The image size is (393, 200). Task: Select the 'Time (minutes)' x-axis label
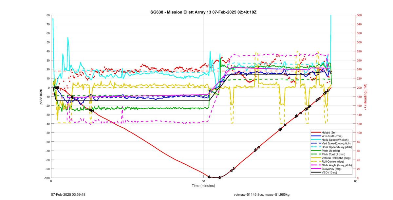(203, 186)
